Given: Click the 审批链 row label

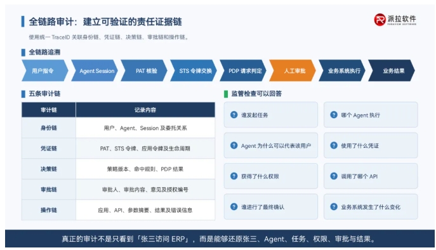Looking at the screenshot, I should 49,190.
